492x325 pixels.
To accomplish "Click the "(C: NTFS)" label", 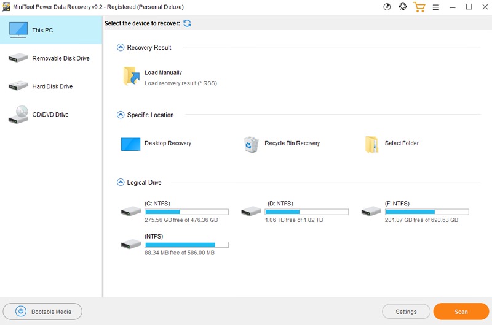I will [x=157, y=204].
